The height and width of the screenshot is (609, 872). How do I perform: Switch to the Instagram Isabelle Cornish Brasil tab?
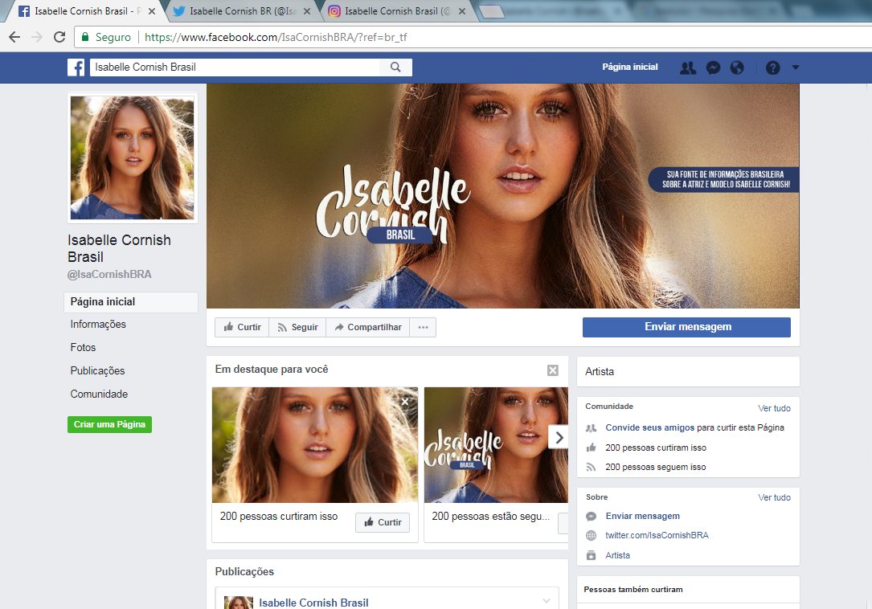point(397,11)
